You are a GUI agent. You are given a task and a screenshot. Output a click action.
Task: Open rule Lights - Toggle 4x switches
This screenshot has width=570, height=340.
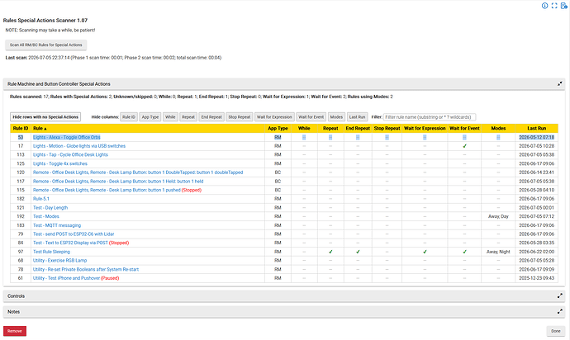(60, 164)
